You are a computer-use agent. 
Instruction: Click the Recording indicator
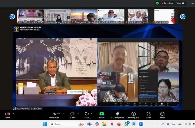pyautogui.click(x=167, y=3)
